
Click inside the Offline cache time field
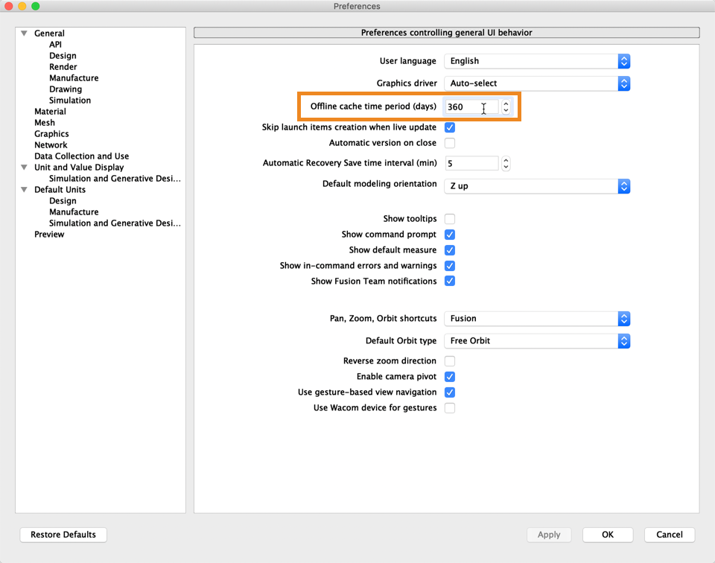pyautogui.click(x=473, y=106)
